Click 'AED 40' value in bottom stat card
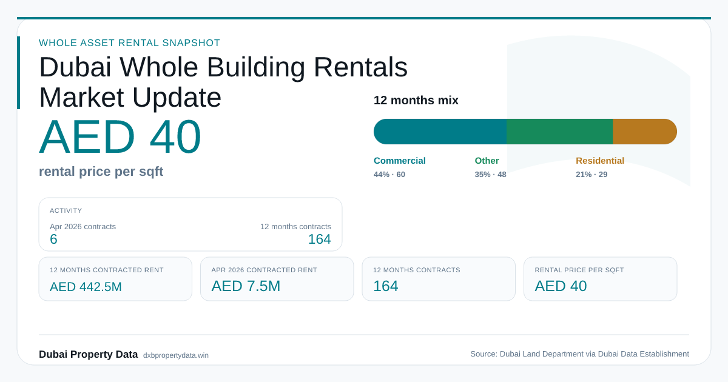728x382 pixels. (x=561, y=286)
